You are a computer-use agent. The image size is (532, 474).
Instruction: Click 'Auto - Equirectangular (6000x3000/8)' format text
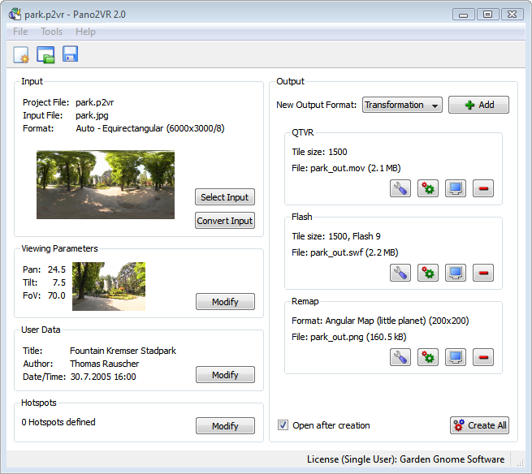coord(150,128)
